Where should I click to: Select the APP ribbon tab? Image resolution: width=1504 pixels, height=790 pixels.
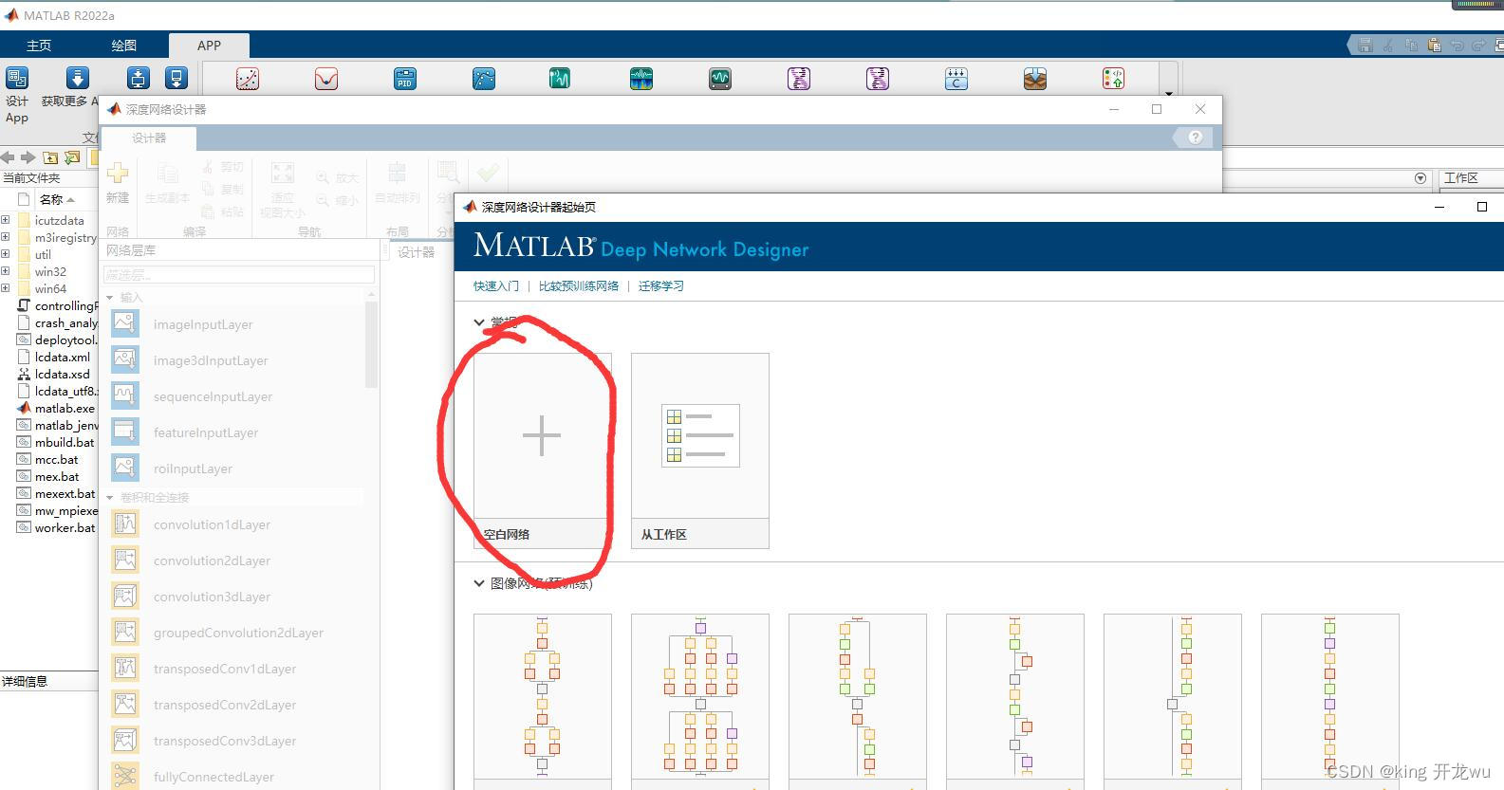pos(210,46)
